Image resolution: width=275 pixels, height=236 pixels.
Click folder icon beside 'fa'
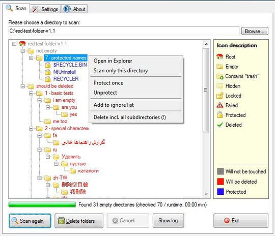(47, 135)
